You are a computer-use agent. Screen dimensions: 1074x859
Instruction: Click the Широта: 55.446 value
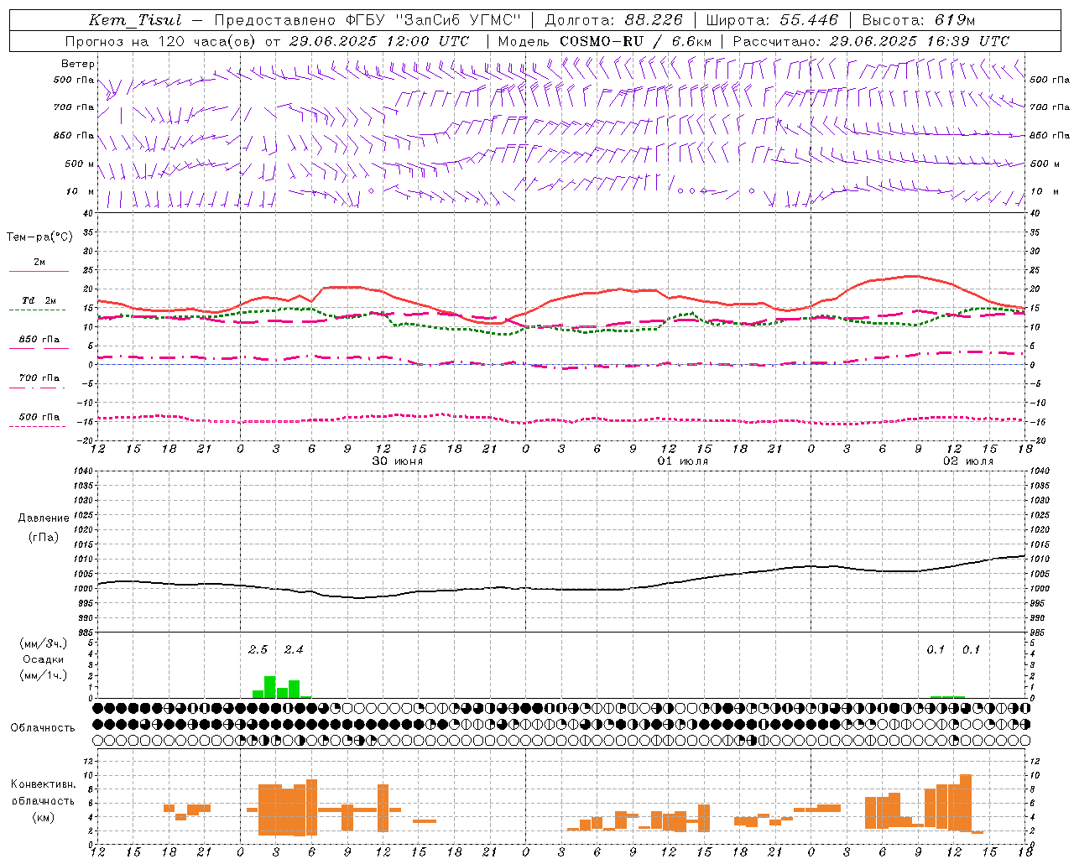[x=772, y=20]
